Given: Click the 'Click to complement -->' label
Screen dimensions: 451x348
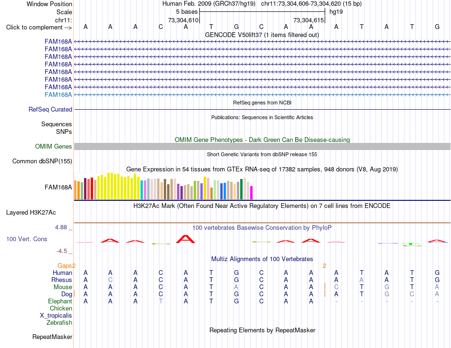Looking at the screenshot, I should coord(39,28).
